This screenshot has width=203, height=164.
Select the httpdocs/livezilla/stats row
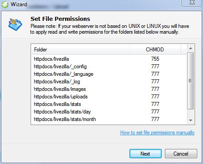point(109,104)
